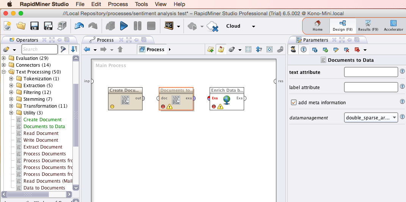
Task: Click the Process breadcrumb button
Action: 152,49
